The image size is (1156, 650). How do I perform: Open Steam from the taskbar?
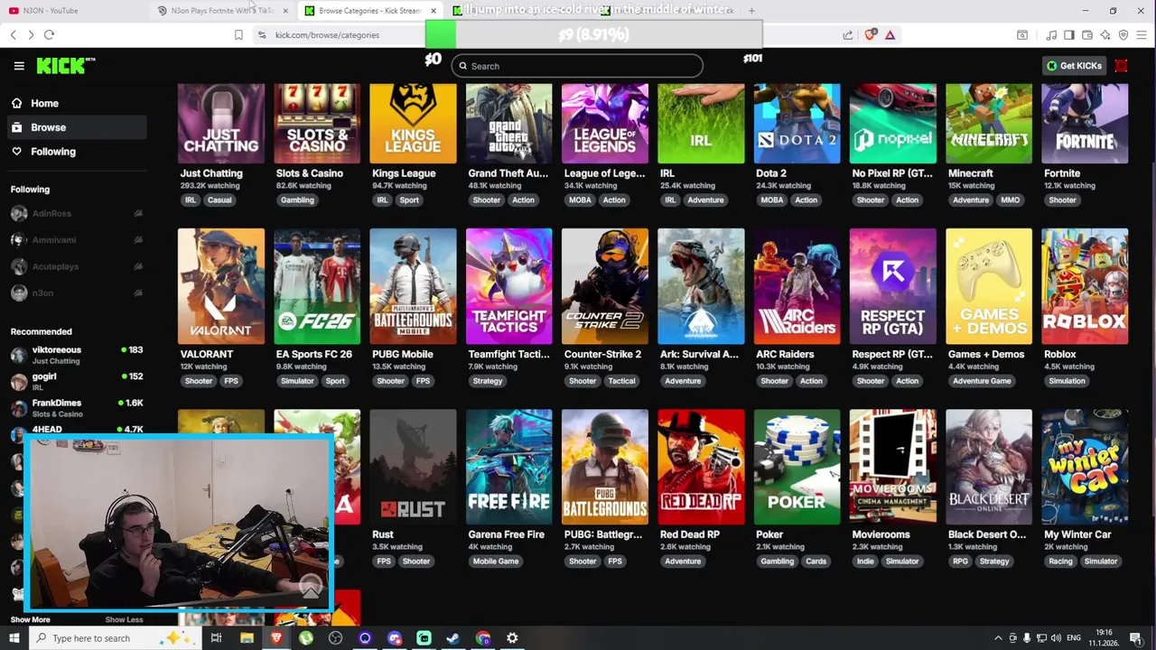coord(453,638)
